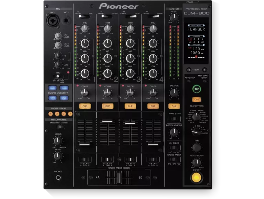Toggle the master MONO/STEREO switch

[x=174, y=119]
